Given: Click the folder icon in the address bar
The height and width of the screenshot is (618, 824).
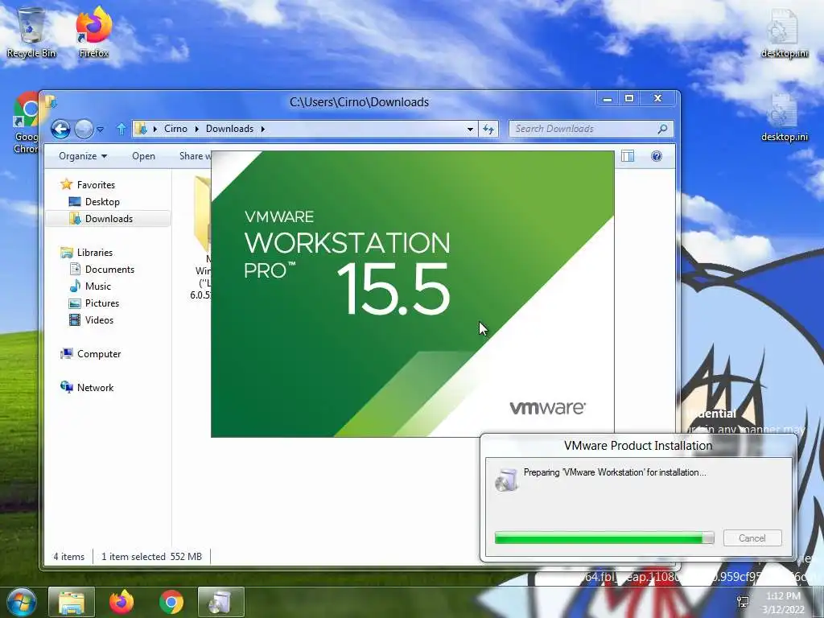Looking at the screenshot, I should [141, 129].
